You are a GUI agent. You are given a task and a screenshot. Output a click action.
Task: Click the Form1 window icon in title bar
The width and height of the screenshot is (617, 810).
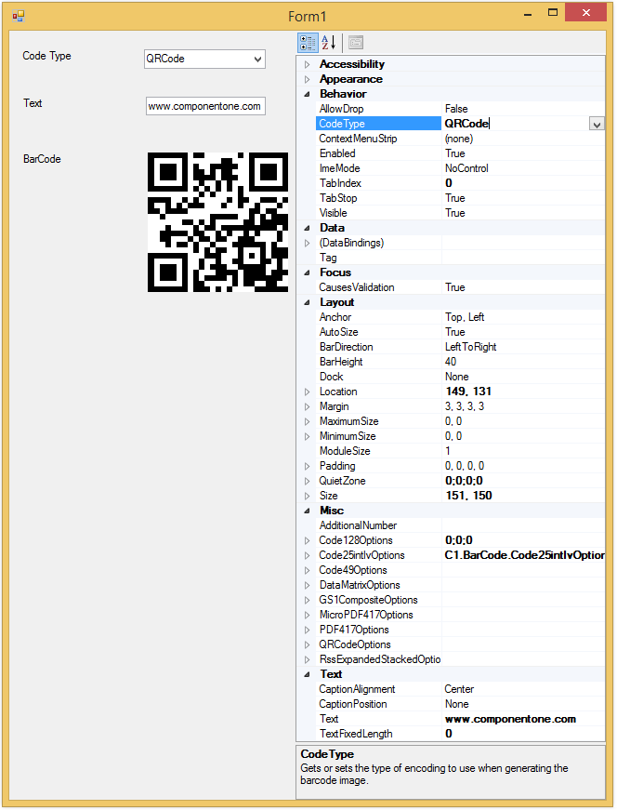(x=18, y=16)
